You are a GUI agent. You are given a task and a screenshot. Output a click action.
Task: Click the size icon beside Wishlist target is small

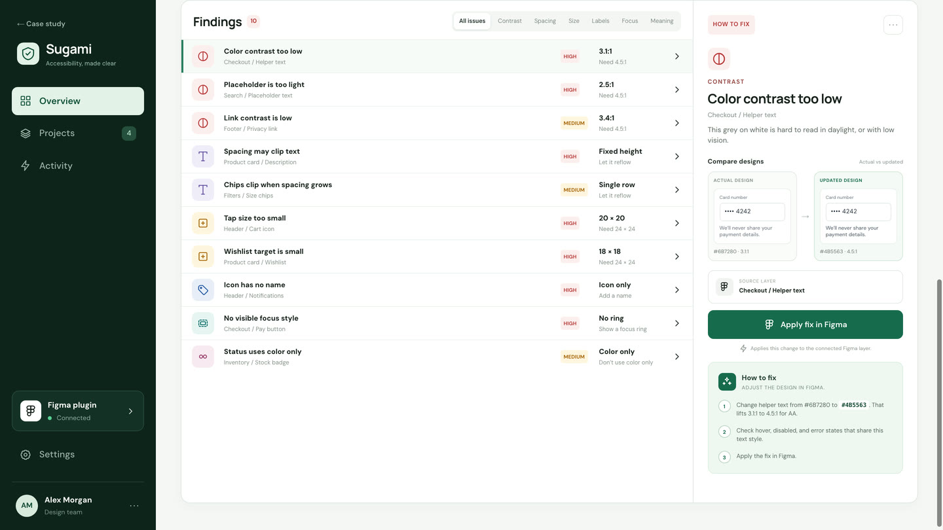pyautogui.click(x=203, y=256)
